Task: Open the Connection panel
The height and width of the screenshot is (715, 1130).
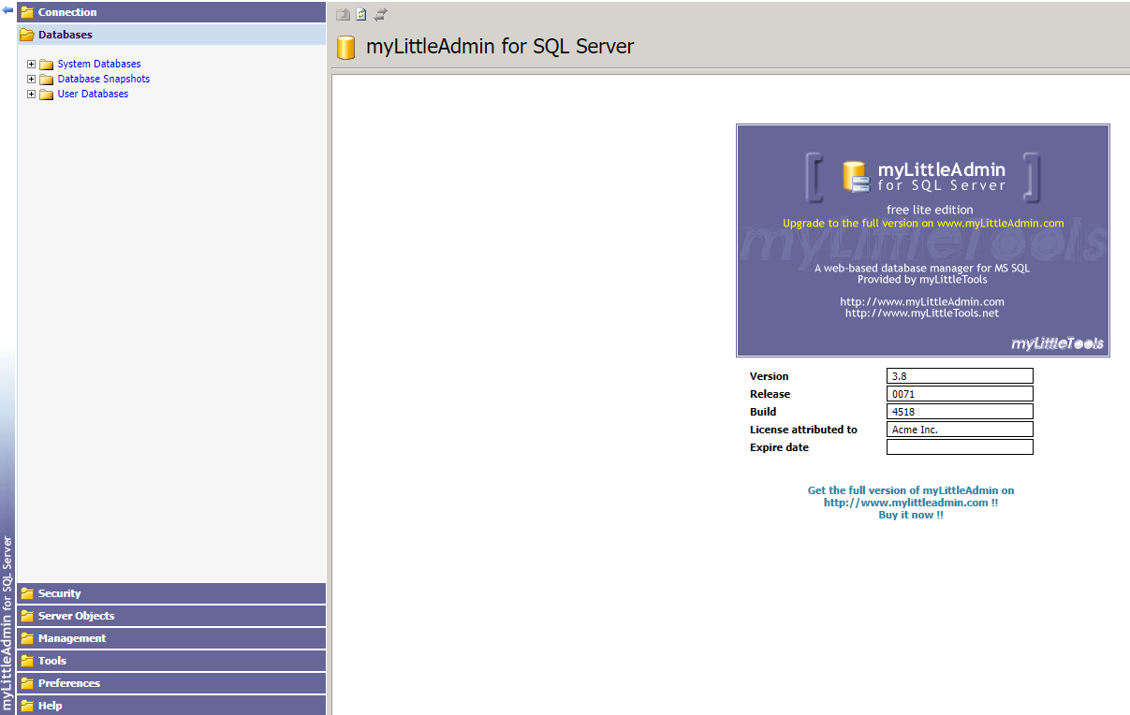Action: click(x=171, y=12)
